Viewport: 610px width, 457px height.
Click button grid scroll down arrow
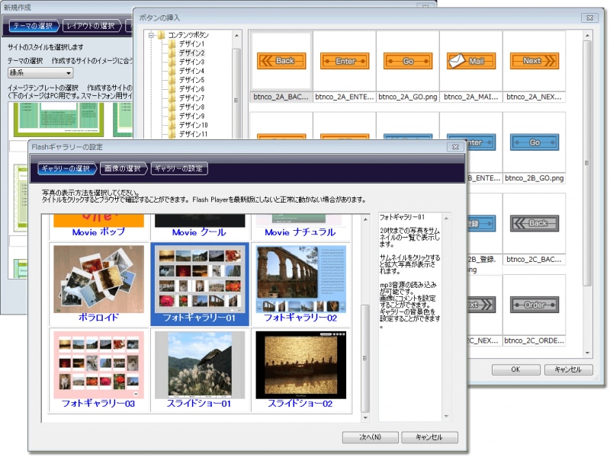(587, 353)
